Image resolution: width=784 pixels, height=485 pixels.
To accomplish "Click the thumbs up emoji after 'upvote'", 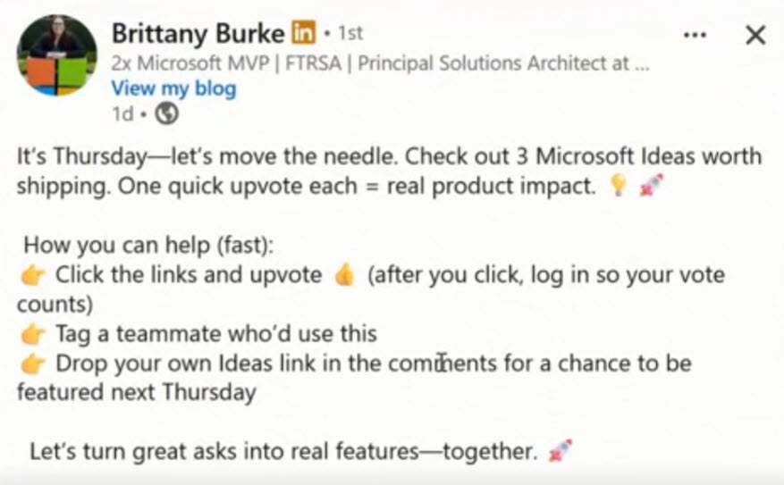I will pyautogui.click(x=344, y=275).
